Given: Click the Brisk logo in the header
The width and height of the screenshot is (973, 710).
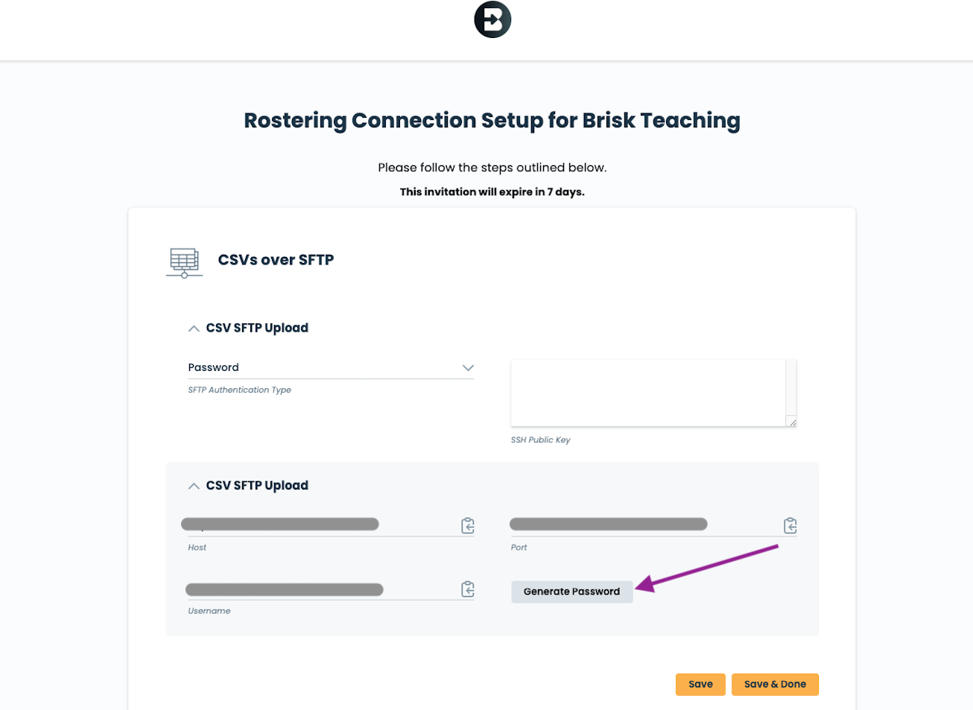Looking at the screenshot, I should [492, 19].
